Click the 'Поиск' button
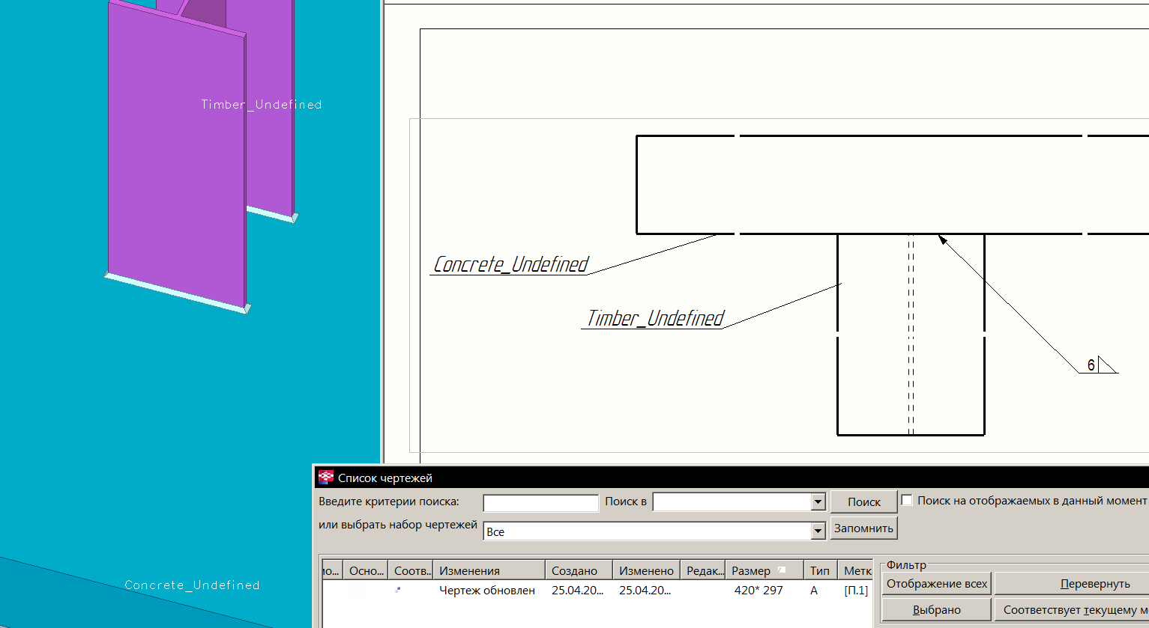The image size is (1149, 628). coord(863,502)
